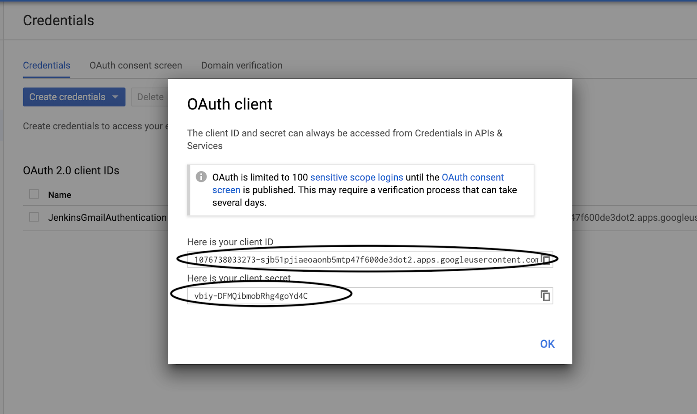The height and width of the screenshot is (414, 697).
Task: Follow the sensitive scope logins link
Action: coord(356,177)
